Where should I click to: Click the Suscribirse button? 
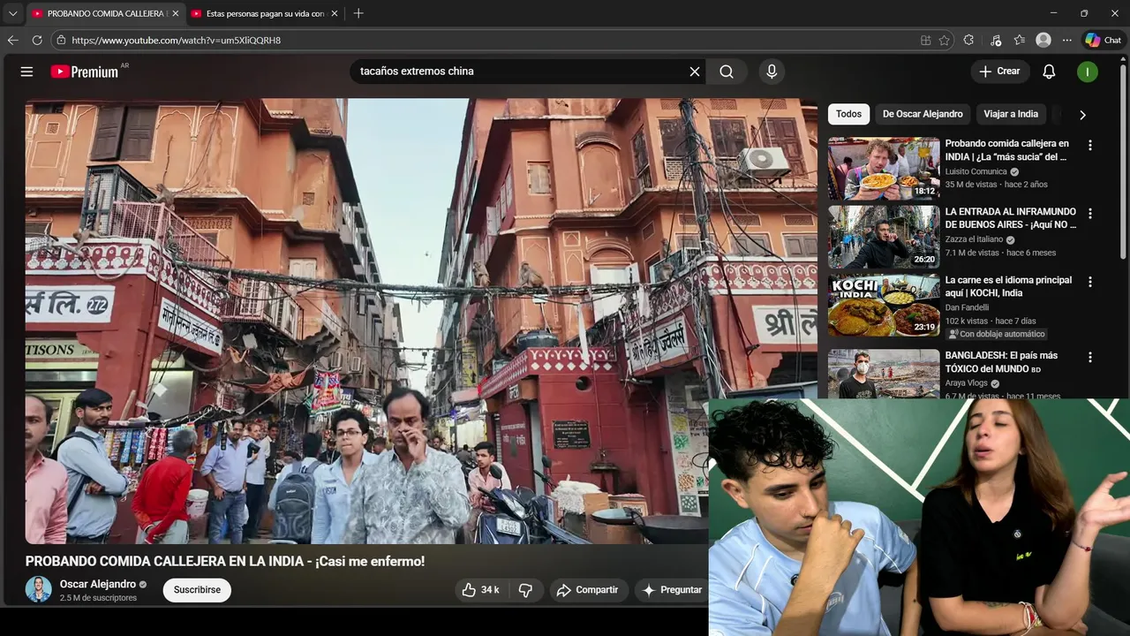click(x=197, y=590)
